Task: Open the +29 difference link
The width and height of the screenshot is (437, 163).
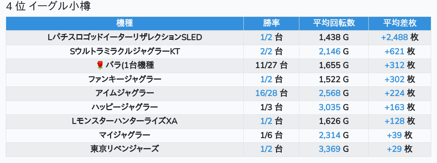Action: coord(394,149)
